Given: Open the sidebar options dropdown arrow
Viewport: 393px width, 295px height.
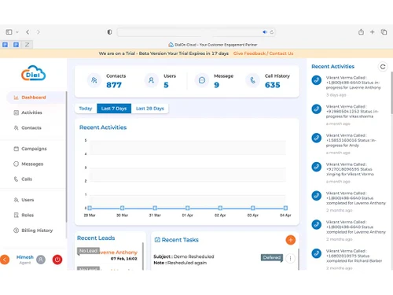Looking at the screenshot, I should tap(17, 32).
